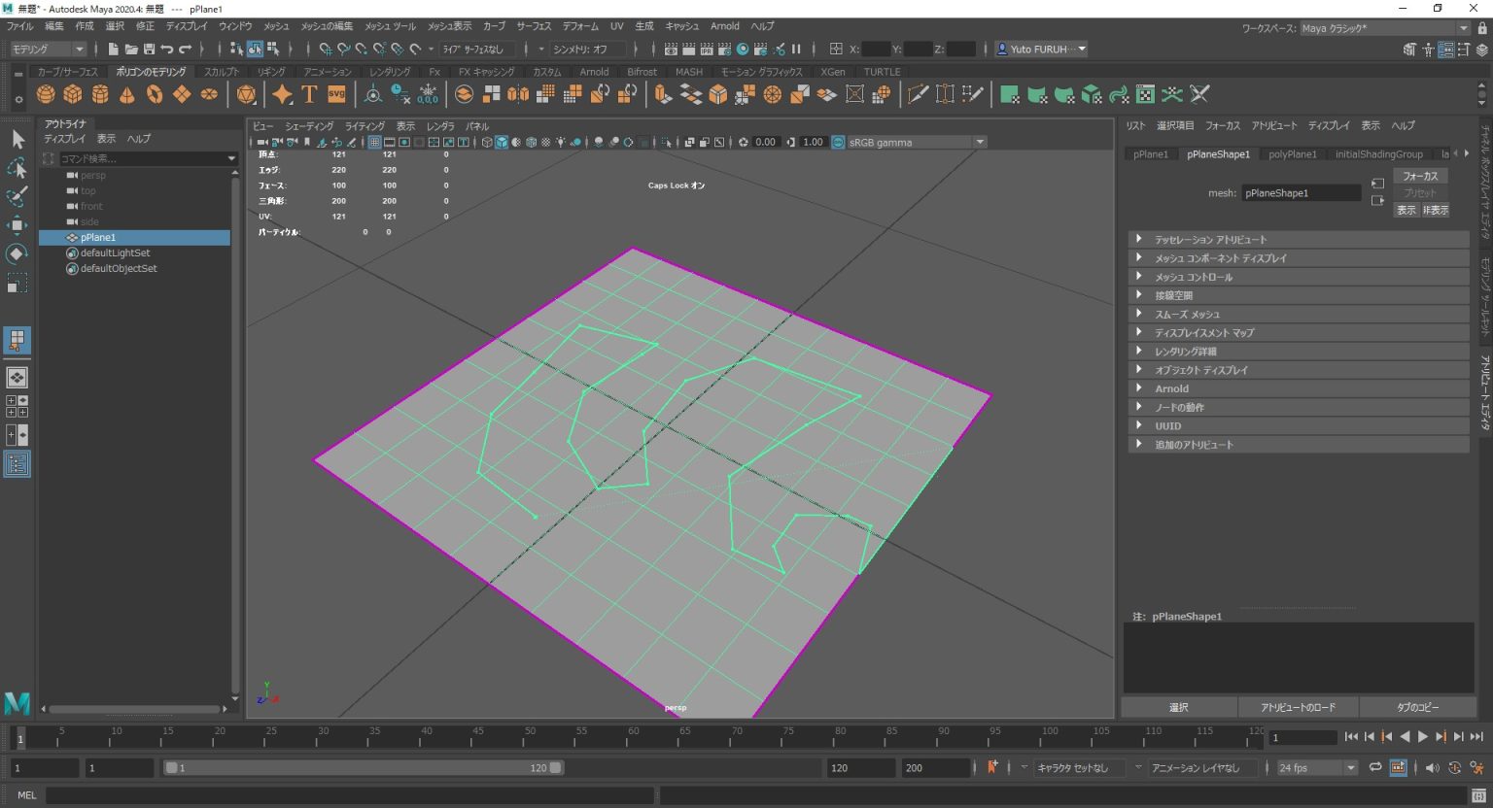The image size is (1493, 808).
Task: Create a polygon cube from the shelf
Action: coord(73,93)
